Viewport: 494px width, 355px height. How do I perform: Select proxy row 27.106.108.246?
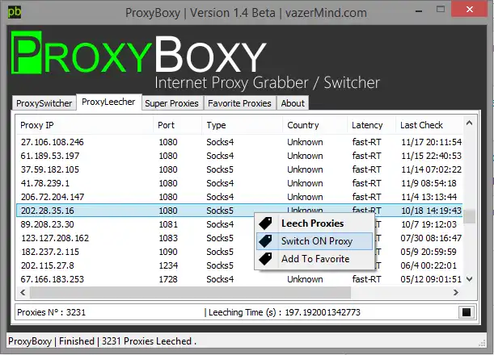coord(239,142)
